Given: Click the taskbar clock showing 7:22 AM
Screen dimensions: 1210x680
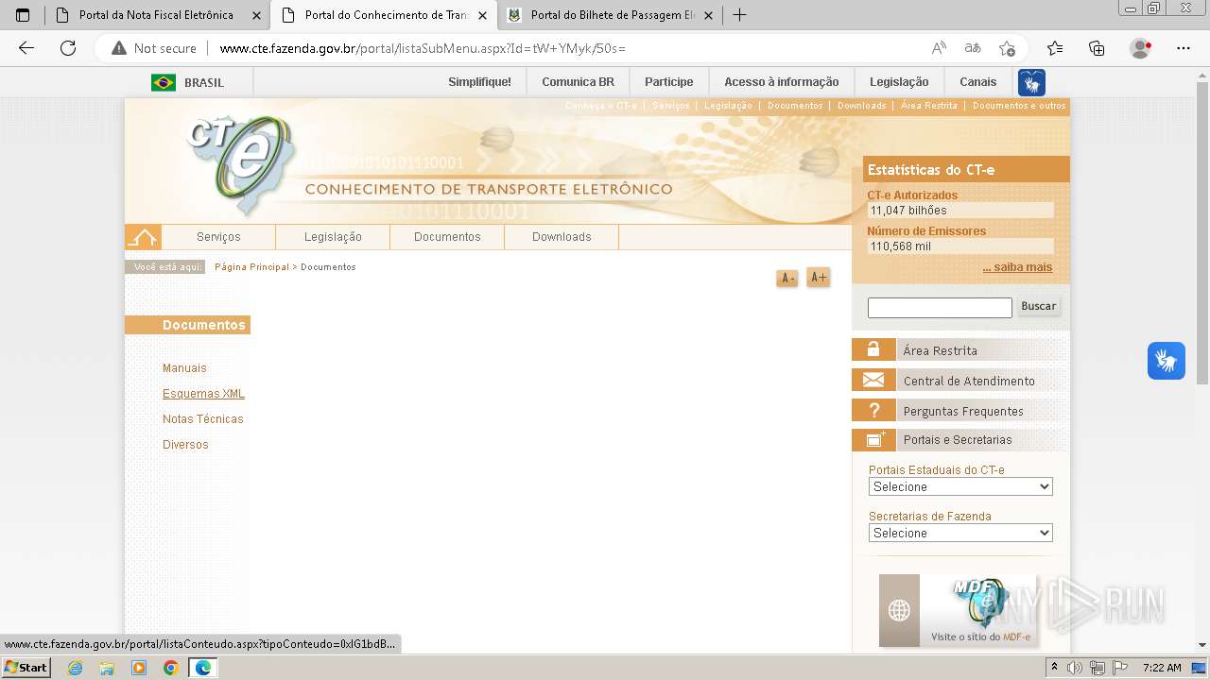Looking at the screenshot, I should click(x=1162, y=668).
